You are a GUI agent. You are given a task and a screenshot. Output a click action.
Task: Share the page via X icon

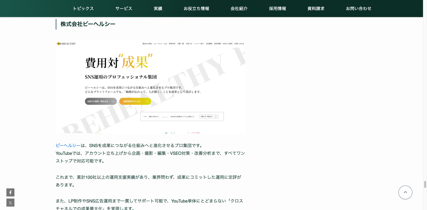pos(10,203)
